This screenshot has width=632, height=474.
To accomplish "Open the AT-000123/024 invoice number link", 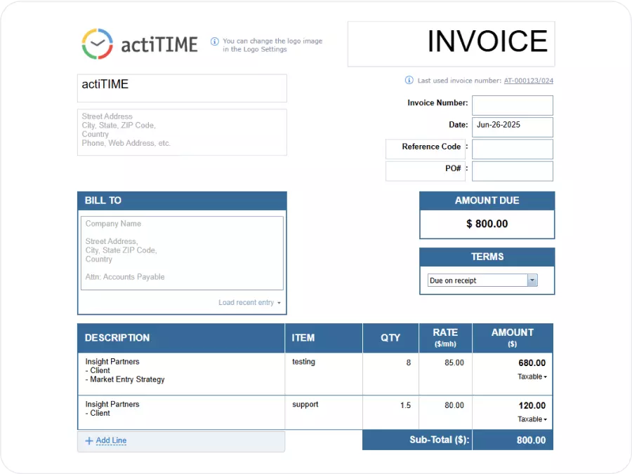I will tap(528, 81).
